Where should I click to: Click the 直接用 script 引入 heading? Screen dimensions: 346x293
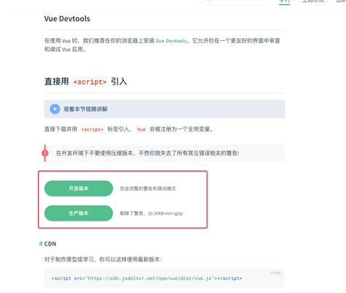pos(85,81)
